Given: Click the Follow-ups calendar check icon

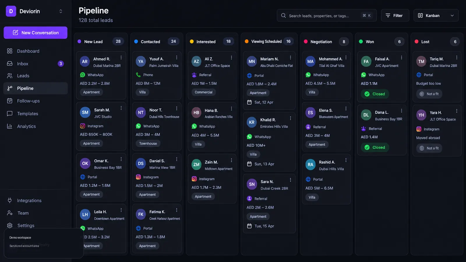Looking at the screenshot, I should pyautogui.click(x=10, y=101).
